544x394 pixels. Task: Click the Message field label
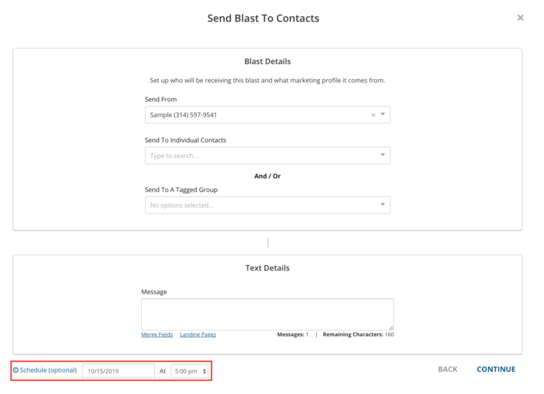coord(154,292)
